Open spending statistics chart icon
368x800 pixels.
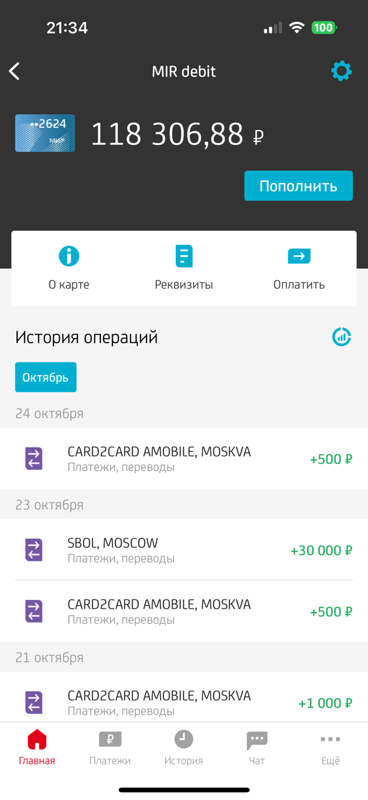pos(341,336)
